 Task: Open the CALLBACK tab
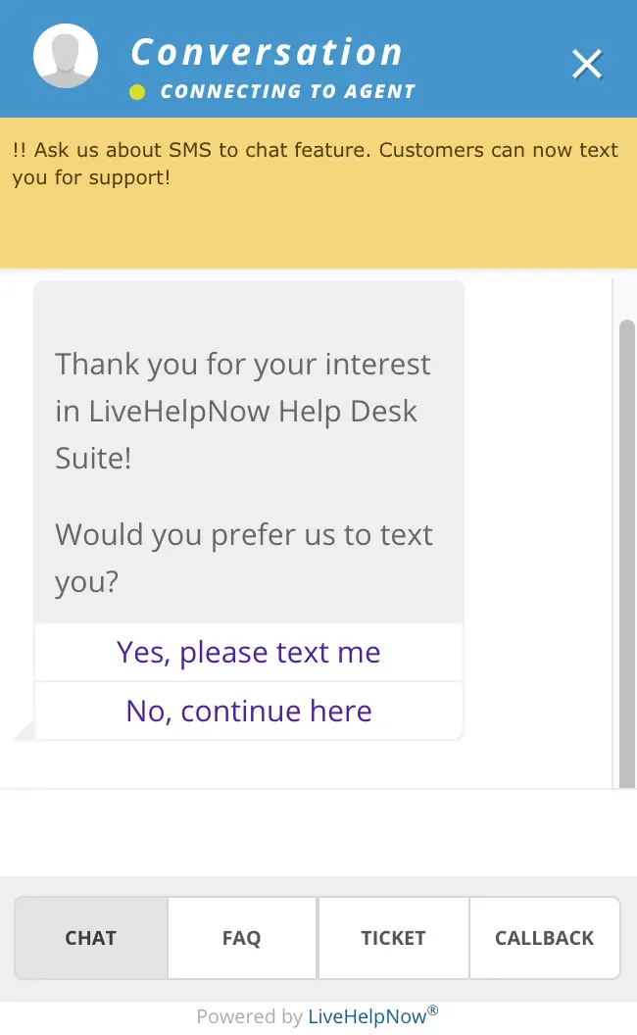point(545,938)
